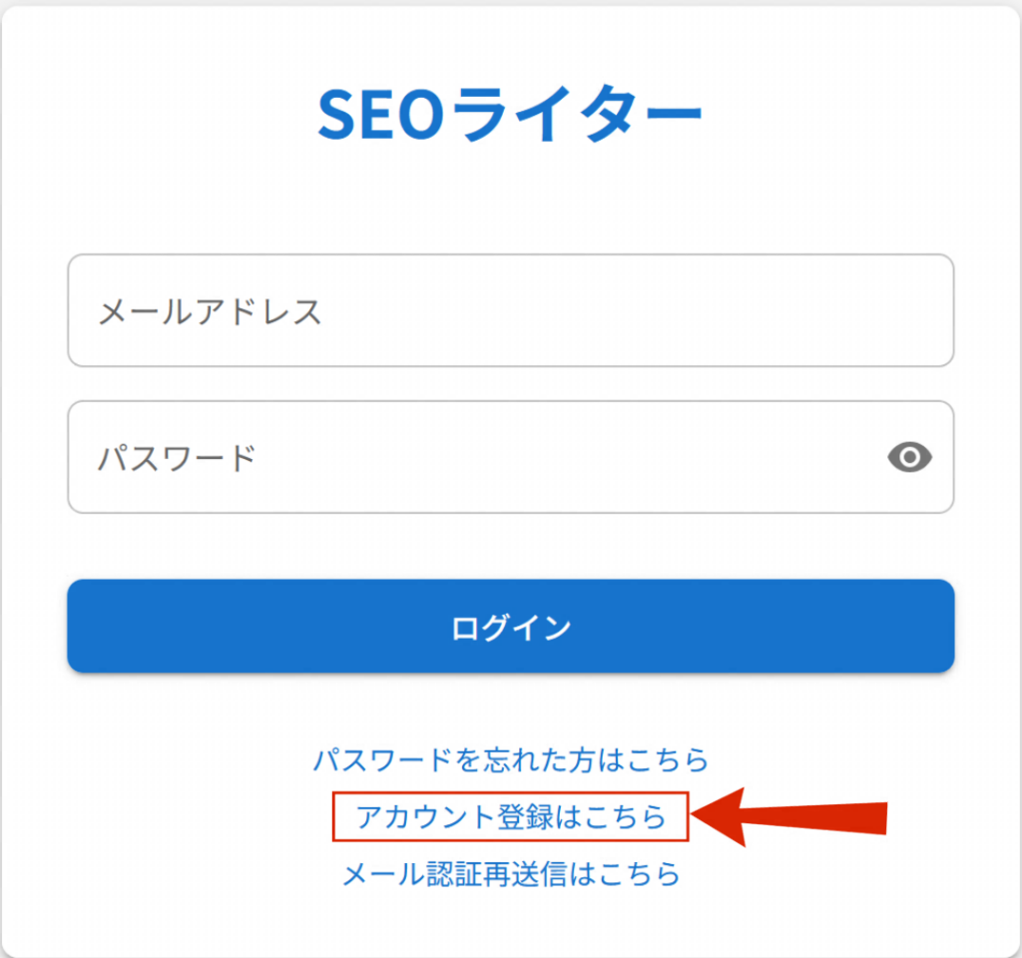
Task: Click the メールアドレス input field
Action: 511,310
